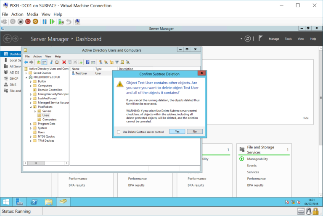Screen dimensions: 323x216
Task: Expand the Program Data node
Action: tap(31, 124)
